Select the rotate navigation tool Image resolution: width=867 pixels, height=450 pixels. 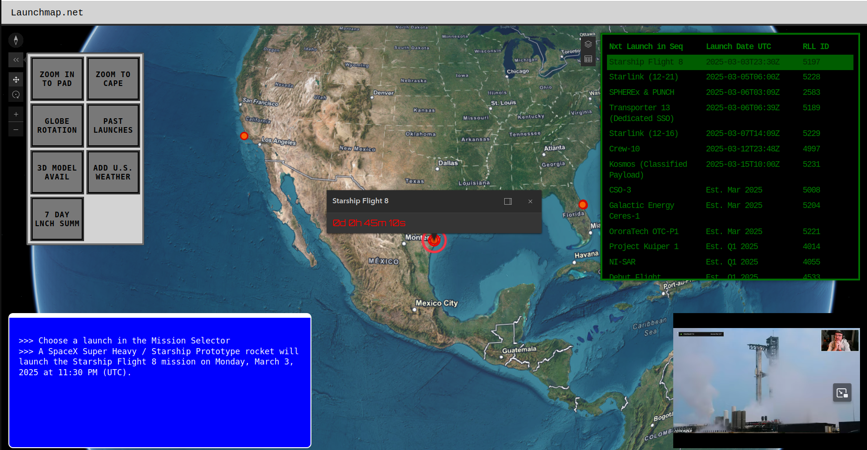(x=16, y=94)
